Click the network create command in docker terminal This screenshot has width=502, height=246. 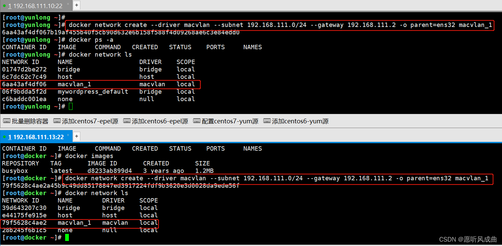(x=277, y=178)
